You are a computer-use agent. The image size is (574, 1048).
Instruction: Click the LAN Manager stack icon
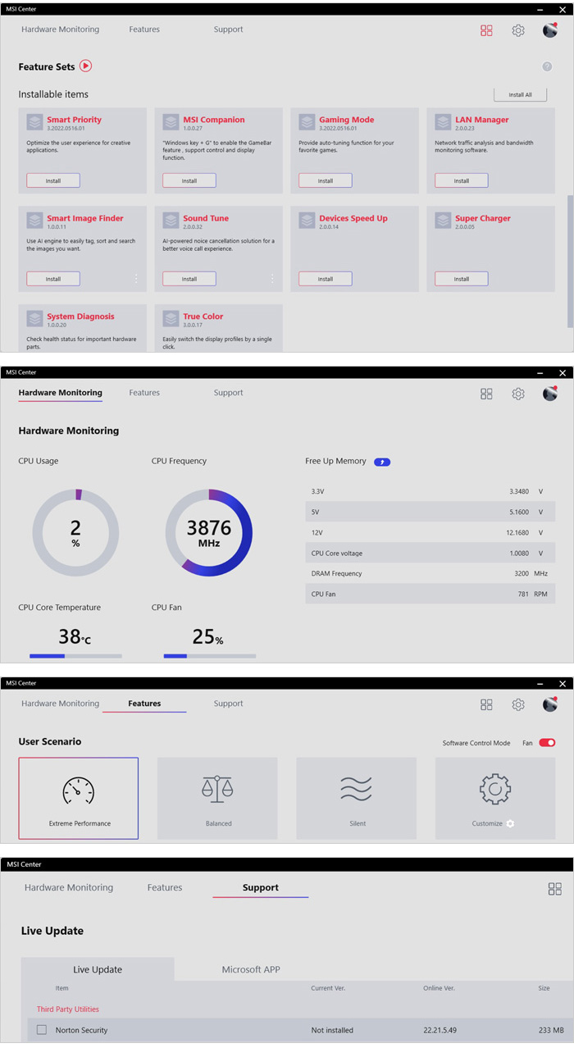tap(443, 122)
